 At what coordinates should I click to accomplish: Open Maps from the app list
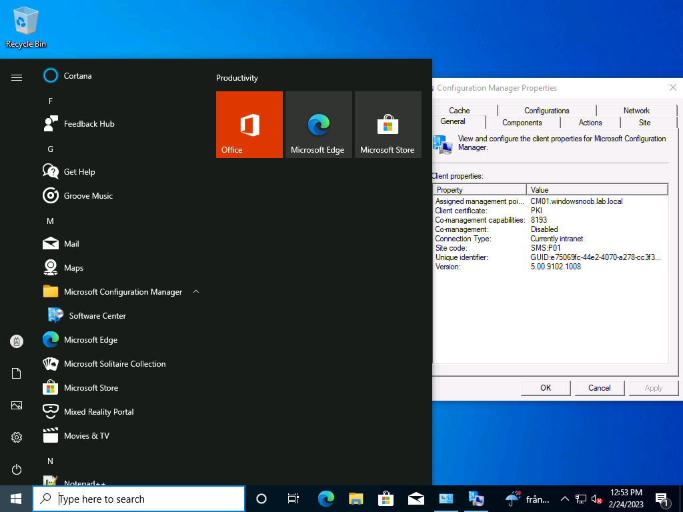tap(120, 267)
